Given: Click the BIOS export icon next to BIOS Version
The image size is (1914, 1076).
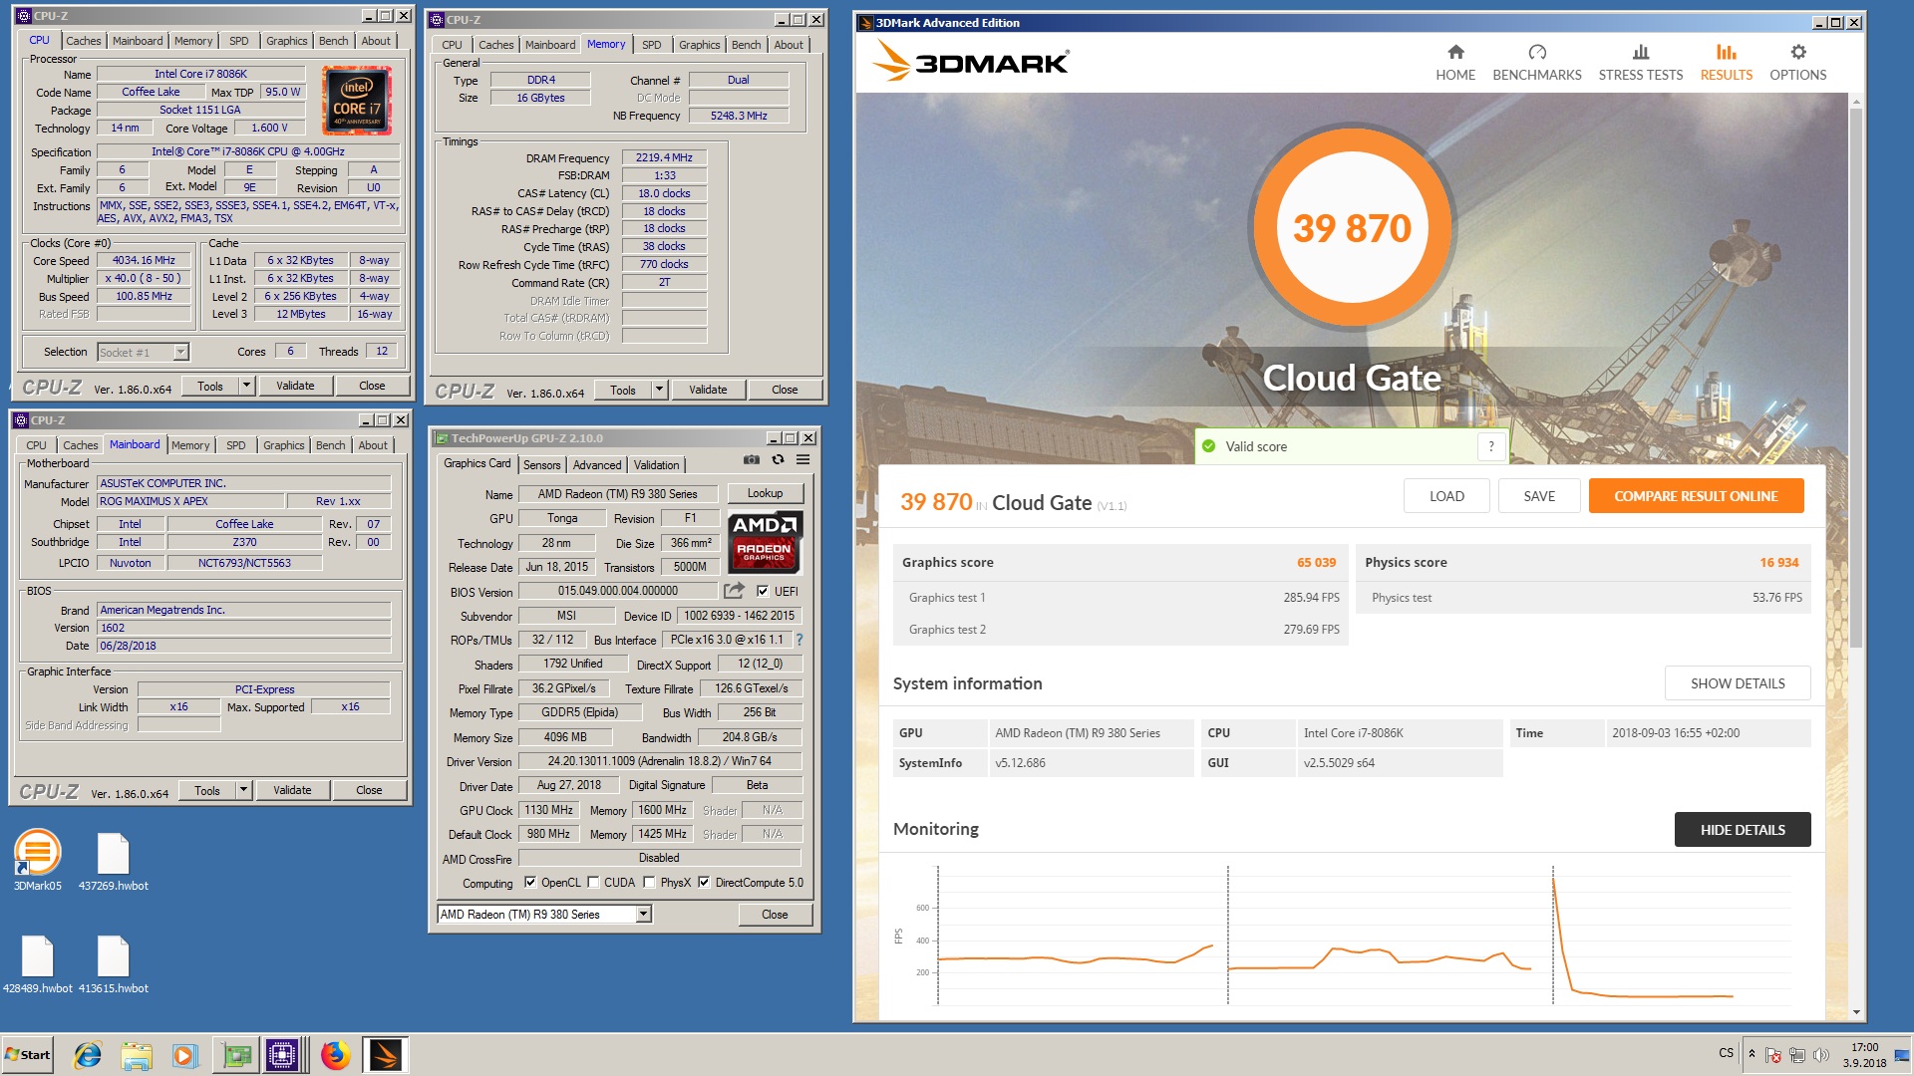Looking at the screenshot, I should (734, 591).
